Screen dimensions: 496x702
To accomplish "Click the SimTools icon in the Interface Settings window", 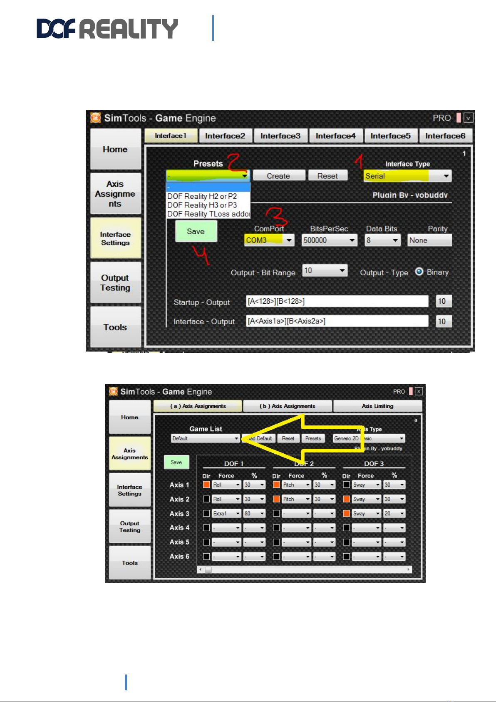I will coord(96,118).
